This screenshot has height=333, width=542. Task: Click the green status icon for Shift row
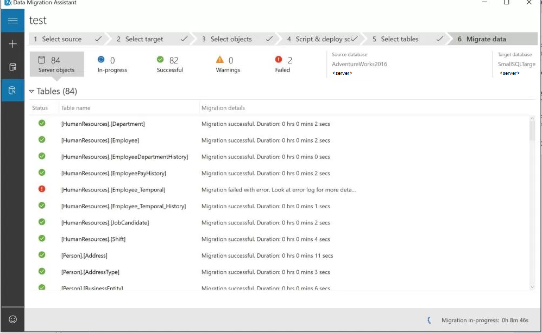[42, 239]
